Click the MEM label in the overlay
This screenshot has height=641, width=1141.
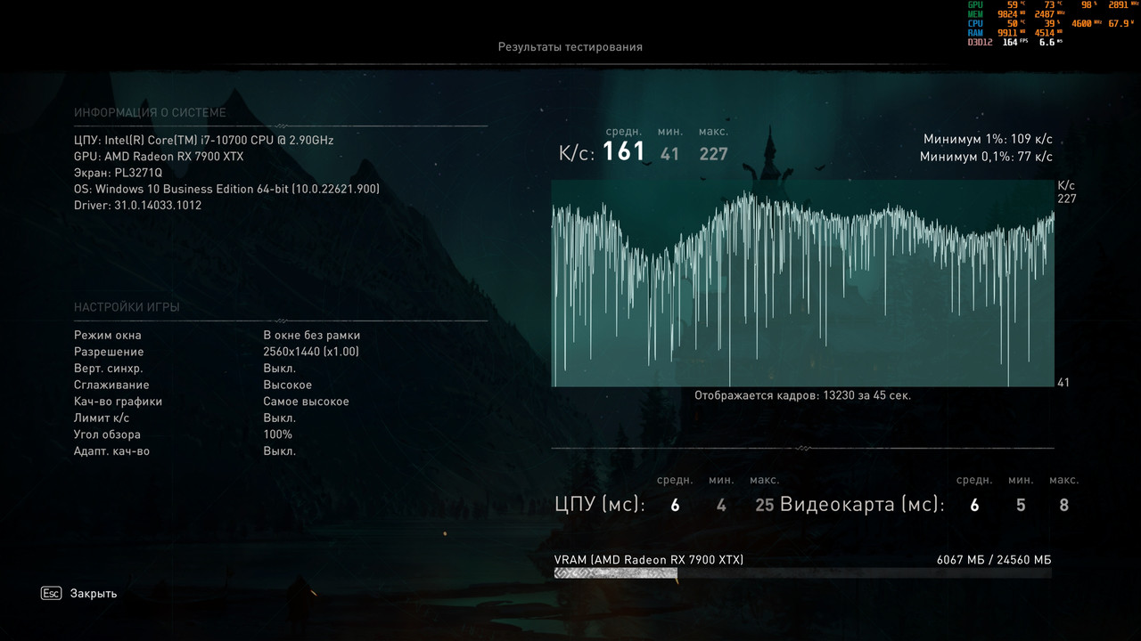[975, 14]
